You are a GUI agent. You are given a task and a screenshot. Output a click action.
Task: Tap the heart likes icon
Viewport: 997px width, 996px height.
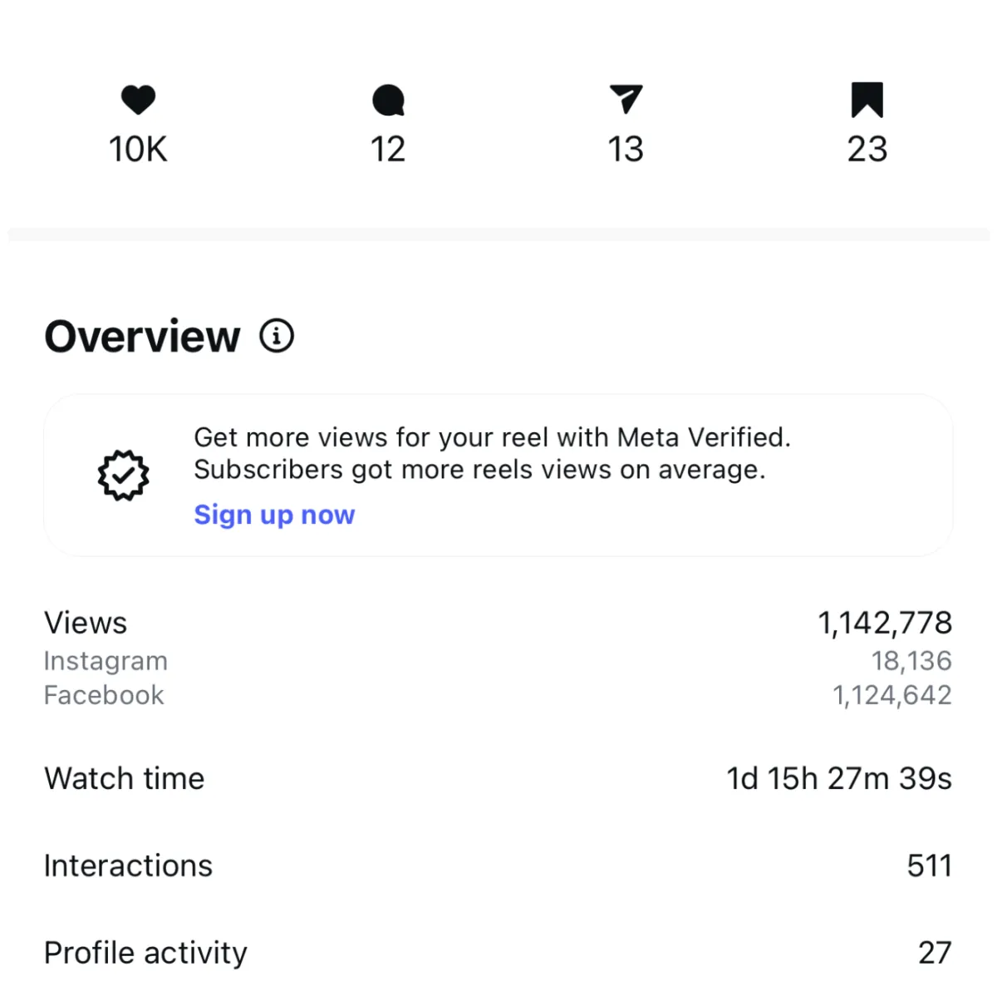click(x=138, y=100)
